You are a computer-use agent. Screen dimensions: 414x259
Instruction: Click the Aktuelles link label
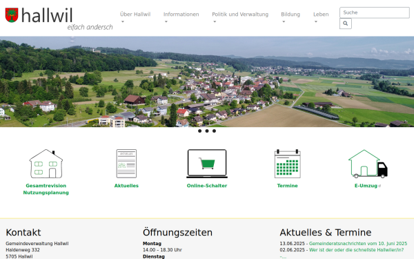click(x=126, y=186)
